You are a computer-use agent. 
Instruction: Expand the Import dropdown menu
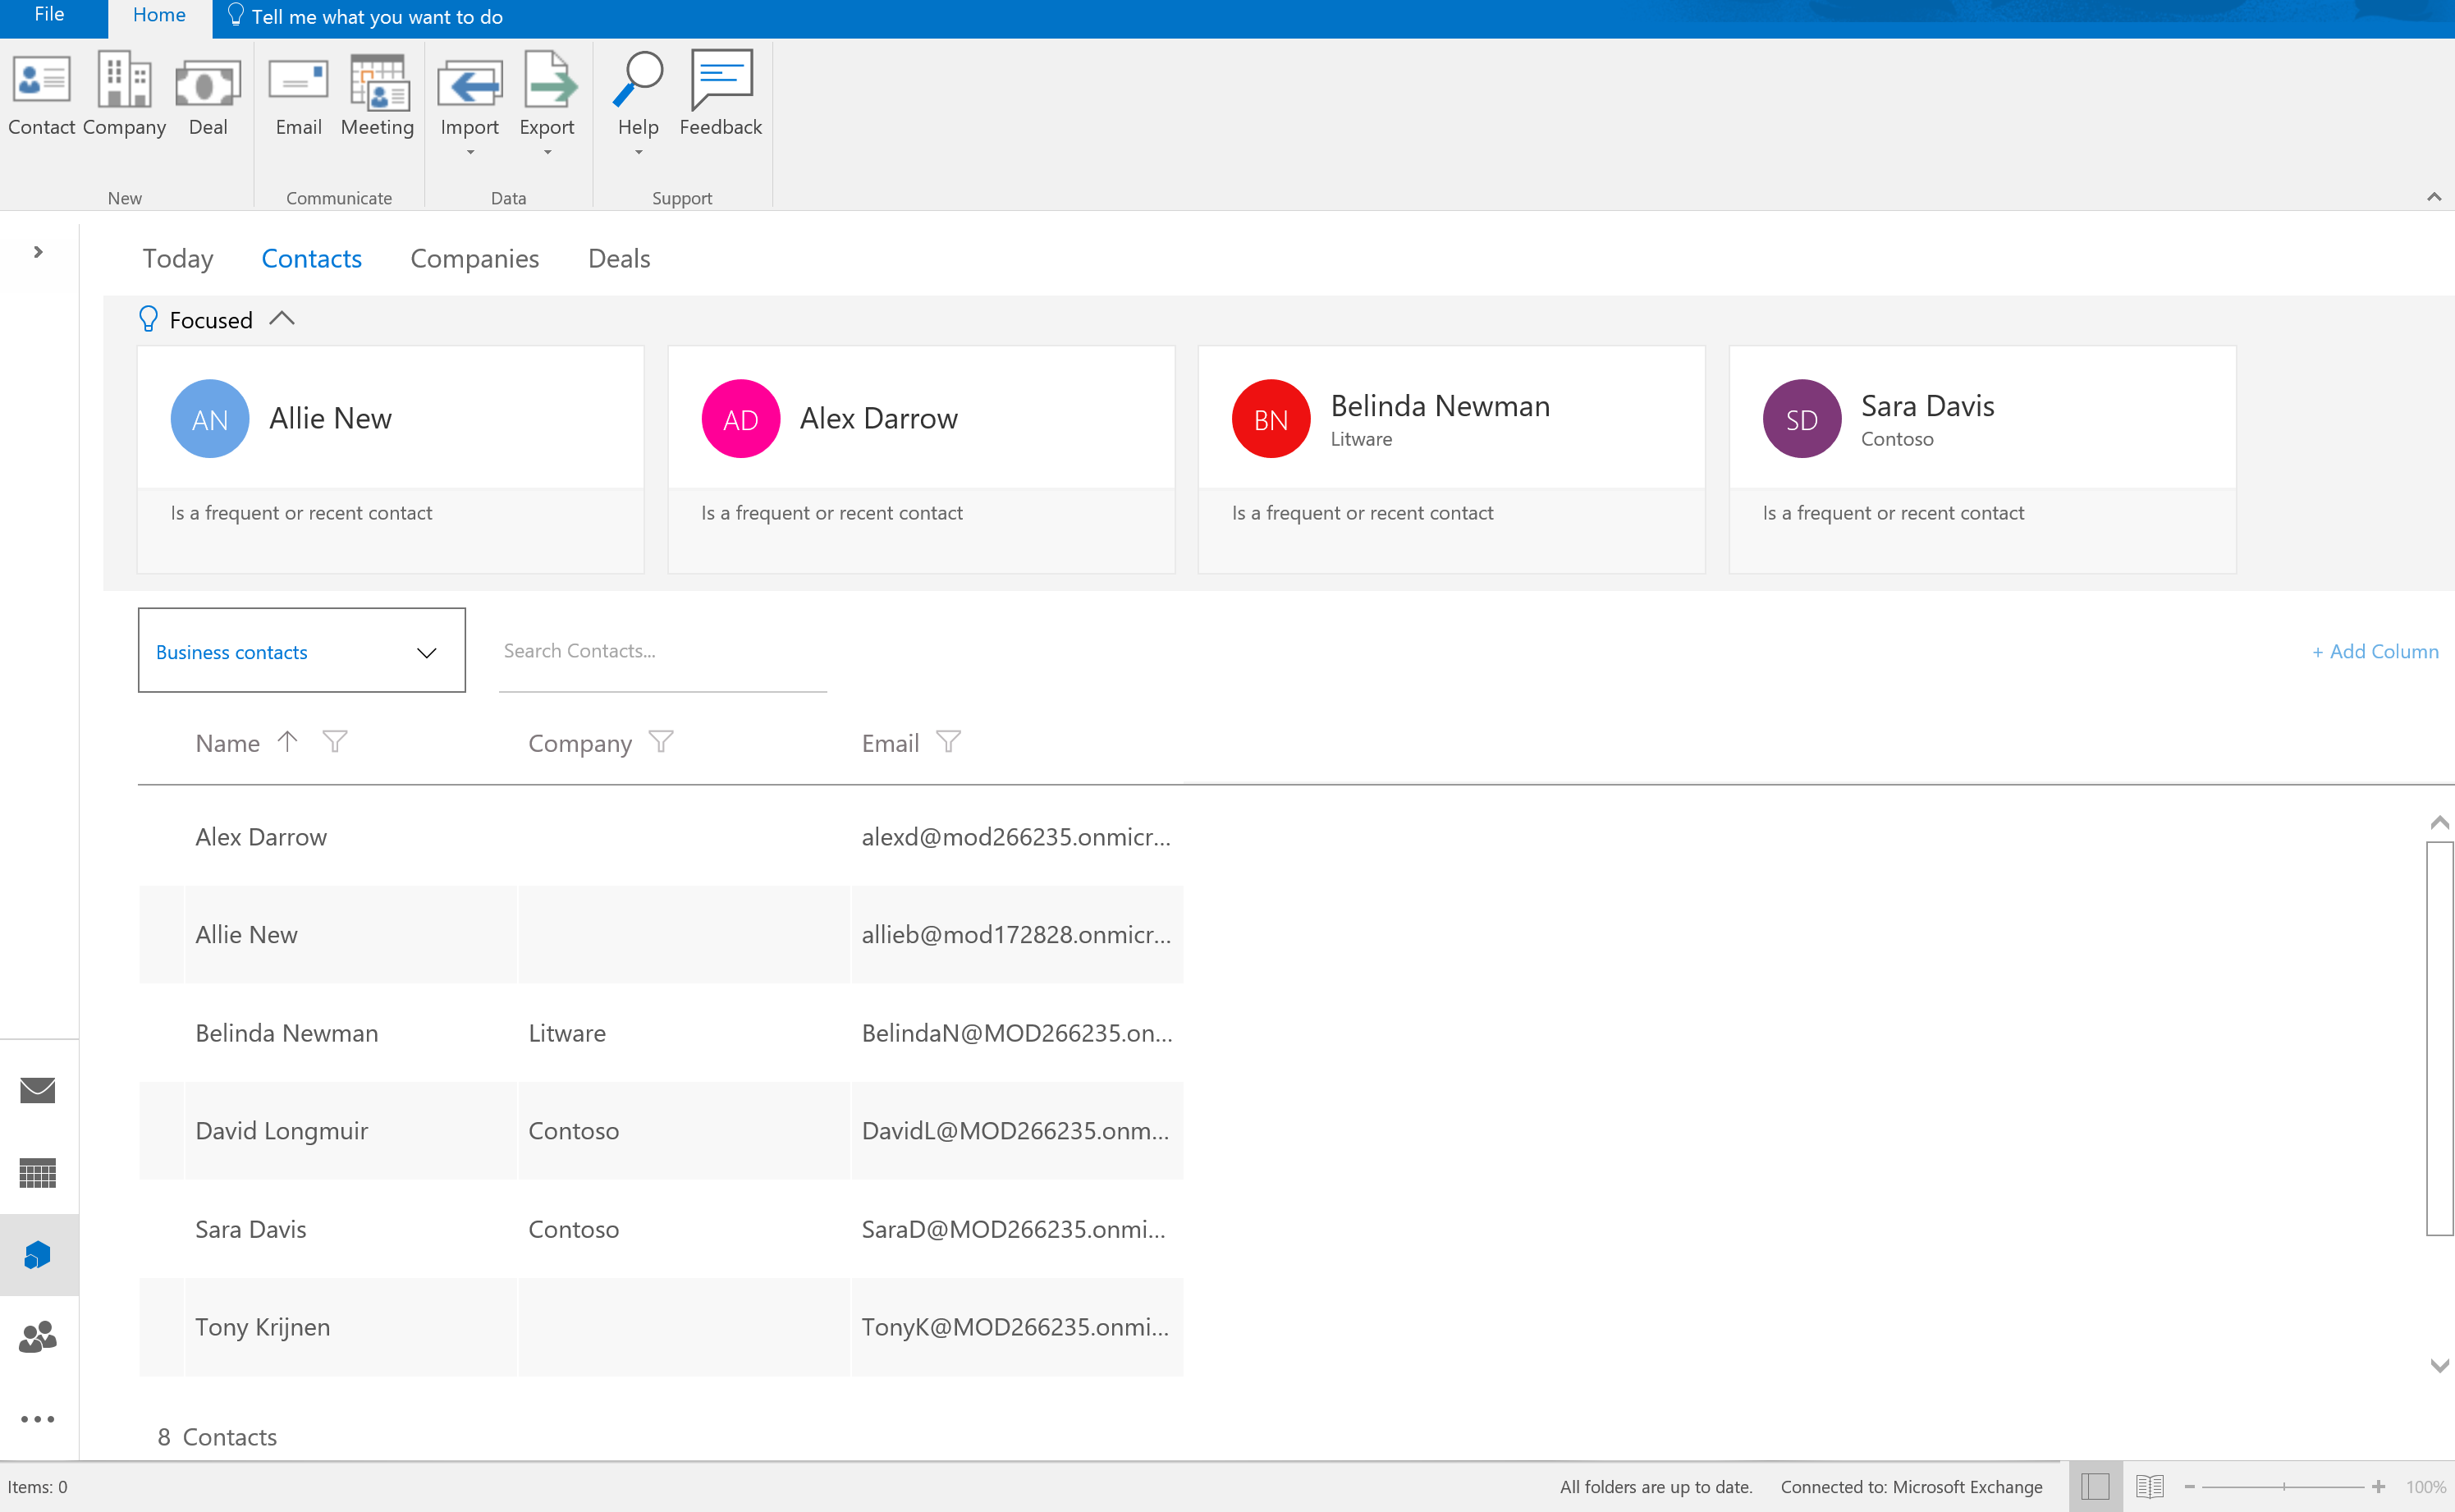tap(470, 152)
